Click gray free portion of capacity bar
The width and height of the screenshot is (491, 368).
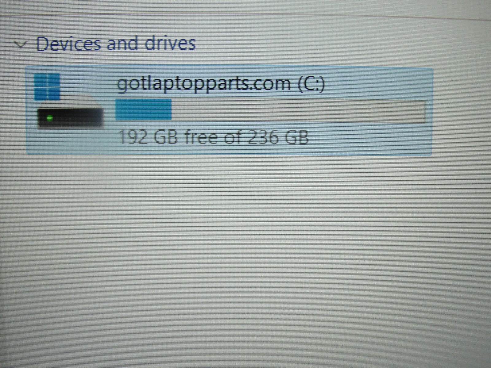(298, 111)
